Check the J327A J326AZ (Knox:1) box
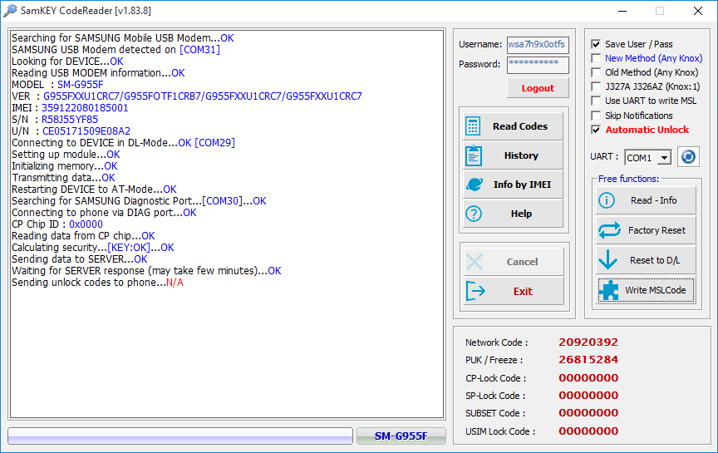The width and height of the screenshot is (718, 453). [596, 86]
